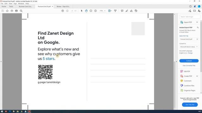Open the sign document tool
This screenshot has height=113, width=202.
coord(131,11)
